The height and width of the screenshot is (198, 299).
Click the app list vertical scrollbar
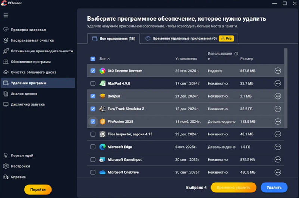point(286,88)
